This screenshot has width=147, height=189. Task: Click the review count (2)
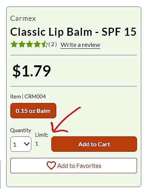click(x=52, y=45)
